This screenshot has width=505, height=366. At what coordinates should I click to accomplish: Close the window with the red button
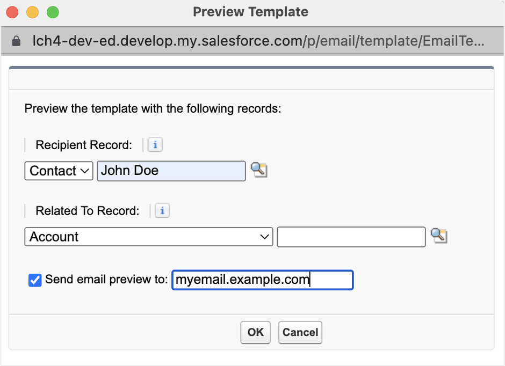point(12,12)
